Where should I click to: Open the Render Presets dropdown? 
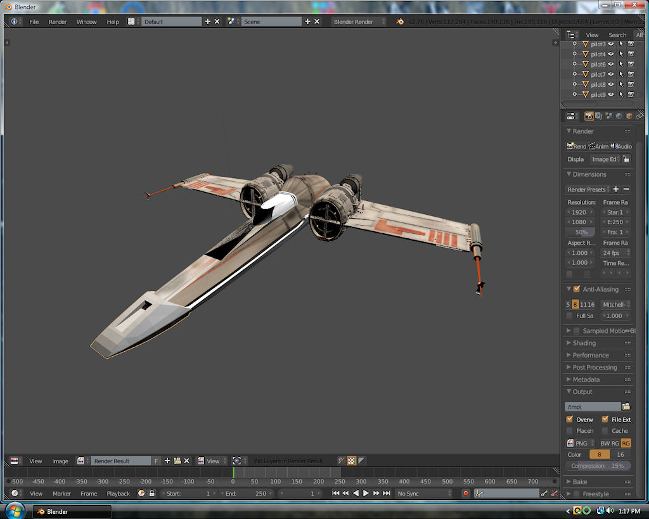tap(588, 189)
